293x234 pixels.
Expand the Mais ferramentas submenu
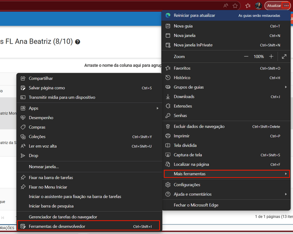tap(226, 174)
